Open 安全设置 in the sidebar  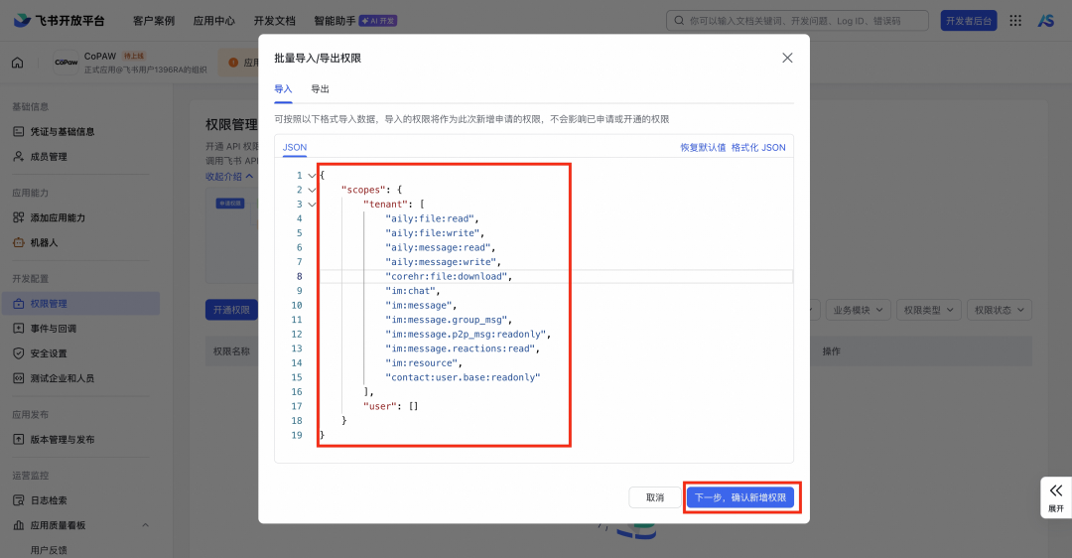pyautogui.click(x=49, y=353)
